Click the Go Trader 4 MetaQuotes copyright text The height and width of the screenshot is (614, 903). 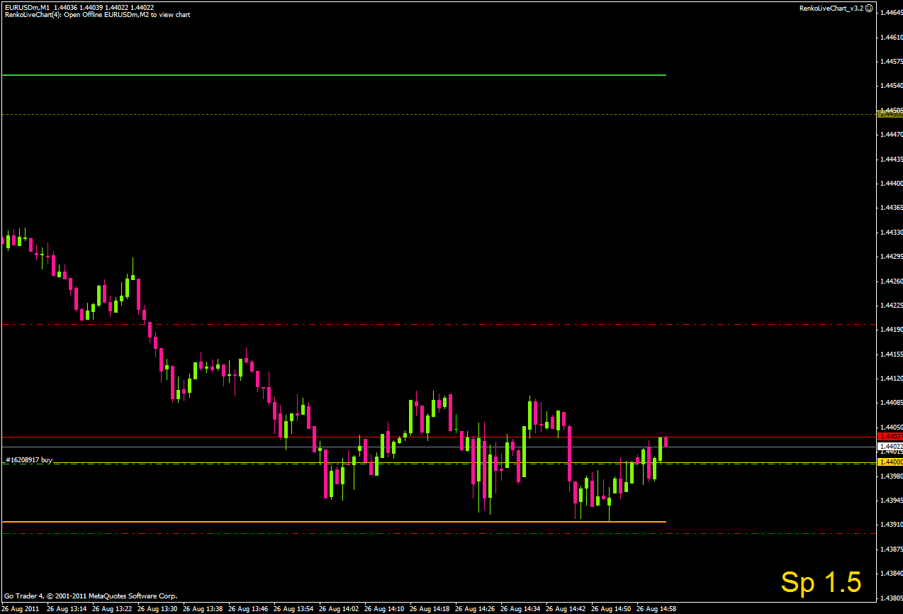pyautogui.click(x=91, y=596)
